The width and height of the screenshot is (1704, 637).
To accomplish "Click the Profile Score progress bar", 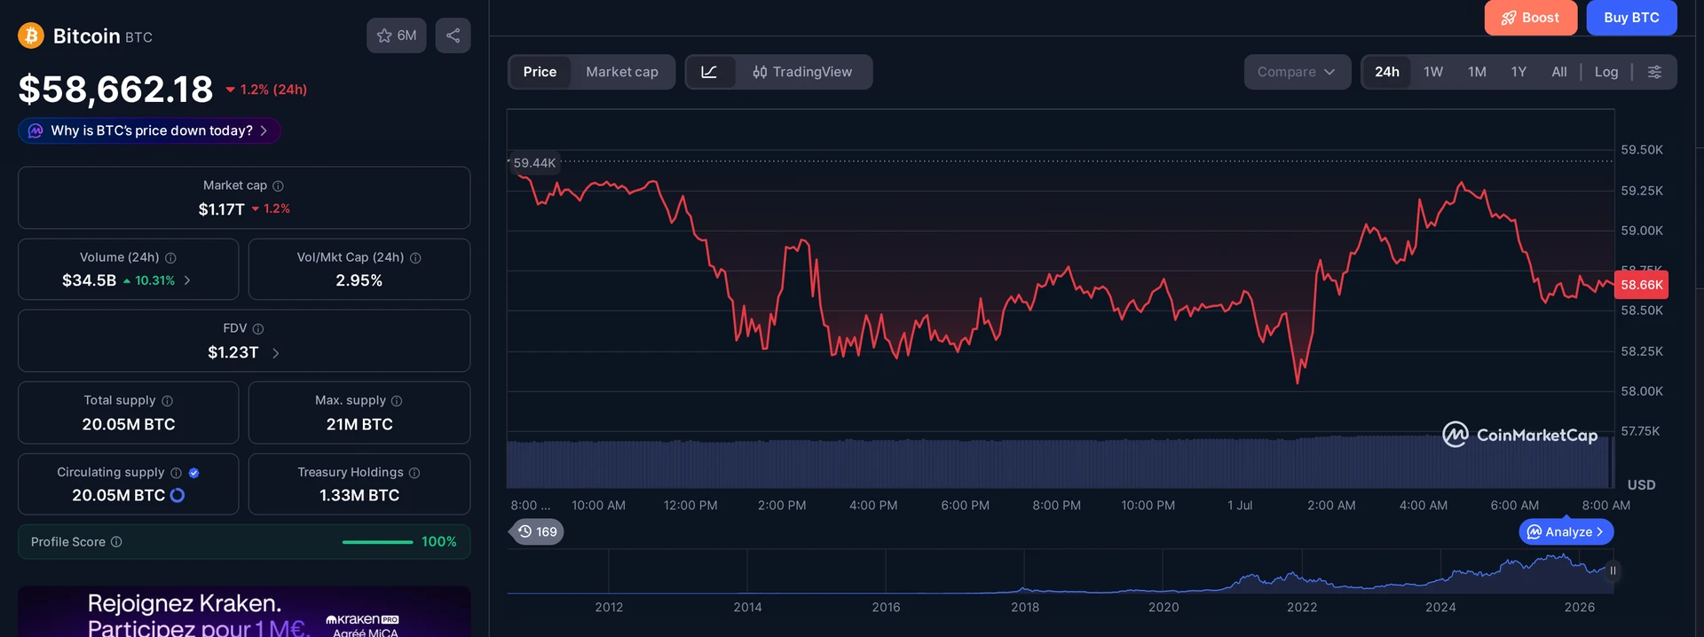I will pos(377,542).
